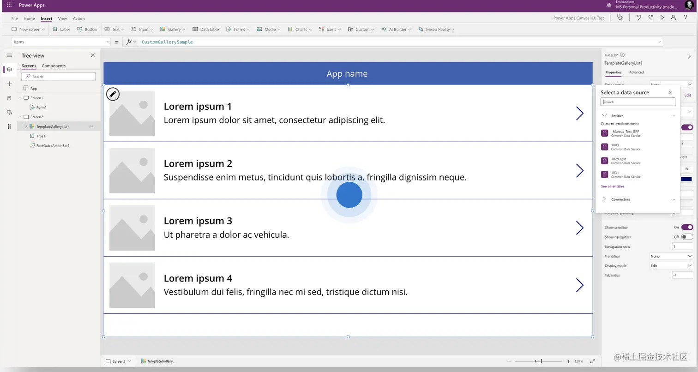Open the Display mode dropdown
The image size is (698, 372).
tap(671, 266)
